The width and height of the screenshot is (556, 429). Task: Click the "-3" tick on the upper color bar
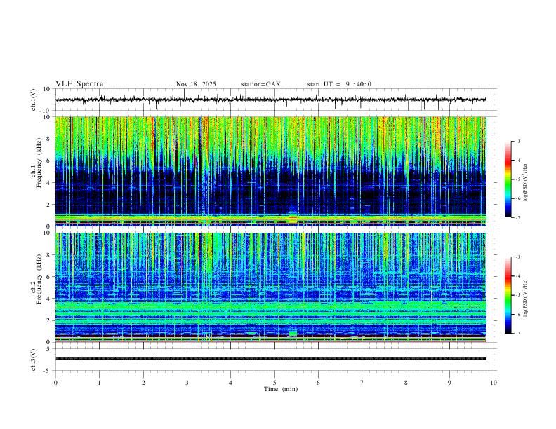tap(517, 141)
